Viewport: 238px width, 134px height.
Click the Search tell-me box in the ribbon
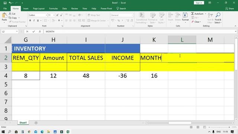(121, 9)
